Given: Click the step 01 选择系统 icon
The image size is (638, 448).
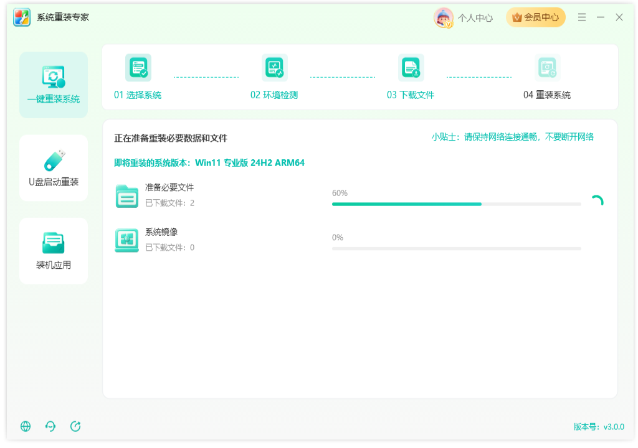Looking at the screenshot, I should (138, 67).
